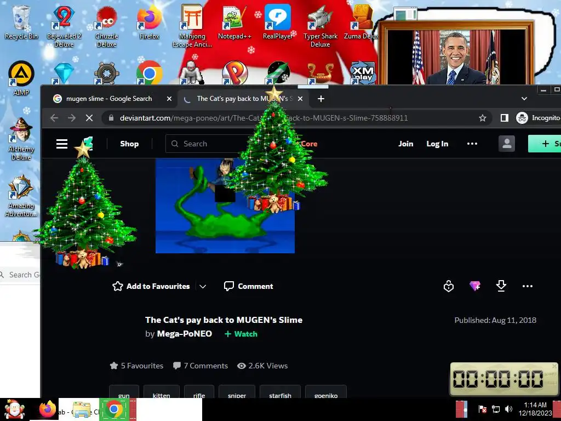Switch to mugen slime Google Search tab
561x421 pixels.
pyautogui.click(x=108, y=99)
